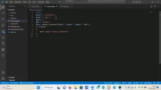Click the Pencarian taskbar search box
161x90 pixels.
(49, 87)
